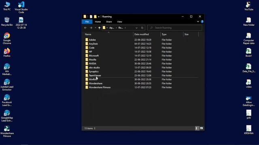Click Ap... breadcrumb in address bar
Screen dimensions: 259x145
click(x=112, y=28)
